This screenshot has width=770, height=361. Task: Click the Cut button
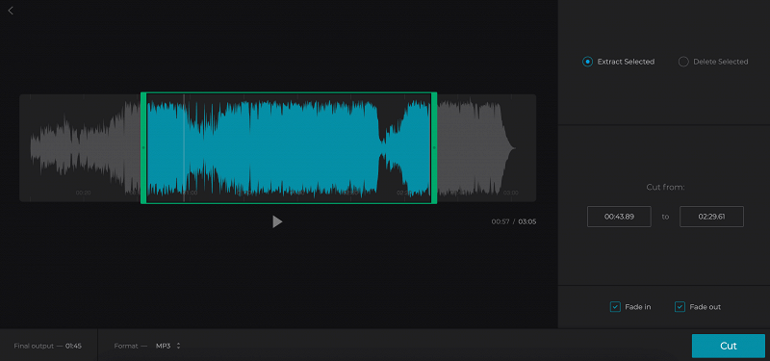click(x=729, y=346)
